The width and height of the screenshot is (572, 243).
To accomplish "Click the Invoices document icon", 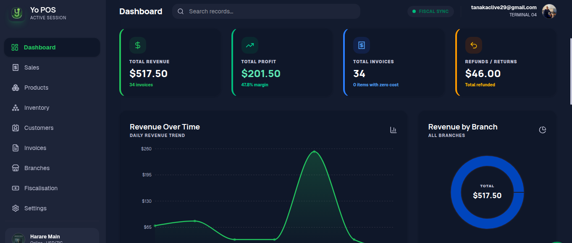I will pyautogui.click(x=16, y=148).
